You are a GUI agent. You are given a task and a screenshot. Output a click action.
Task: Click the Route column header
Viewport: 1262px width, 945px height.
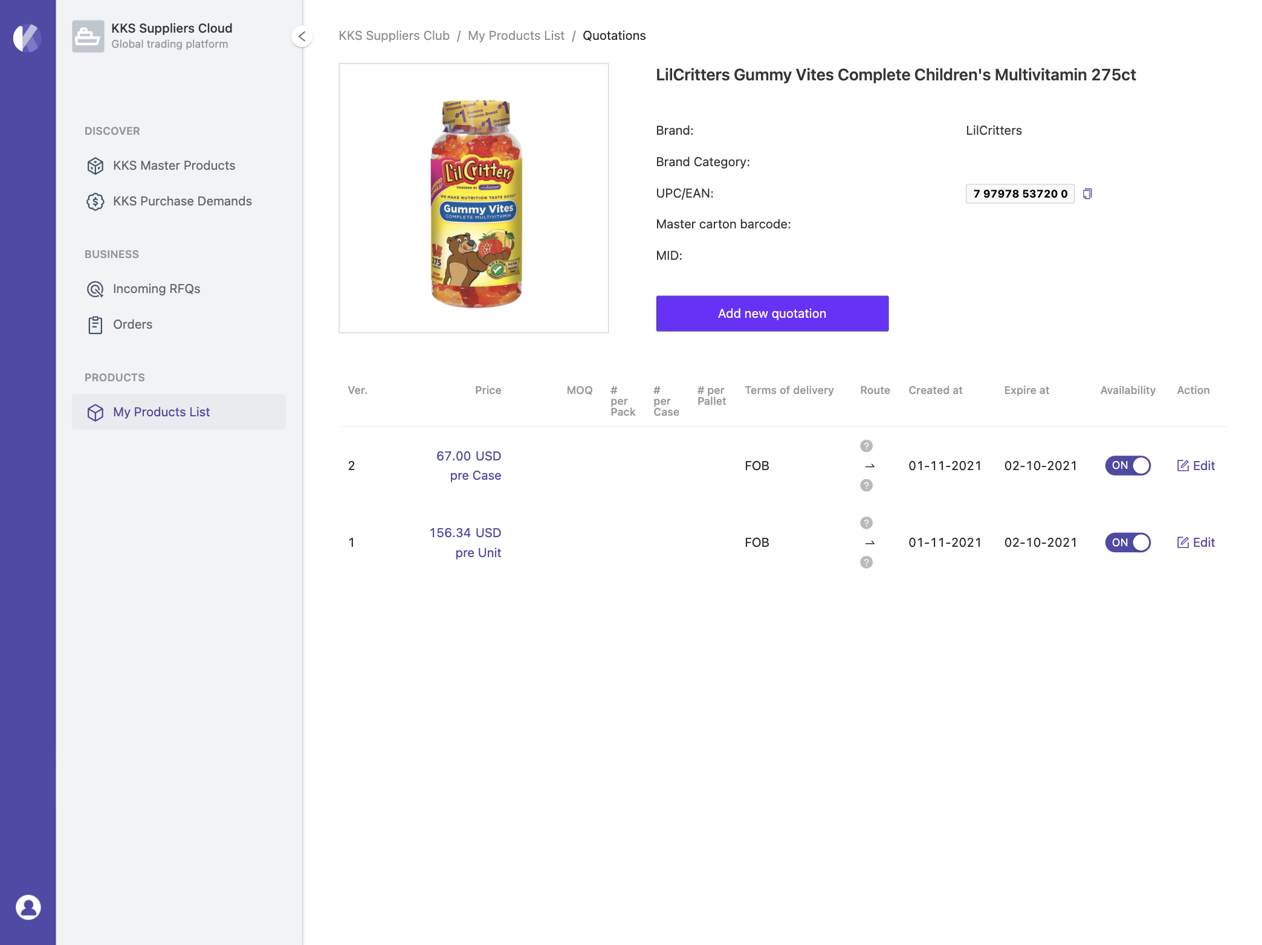[875, 390]
